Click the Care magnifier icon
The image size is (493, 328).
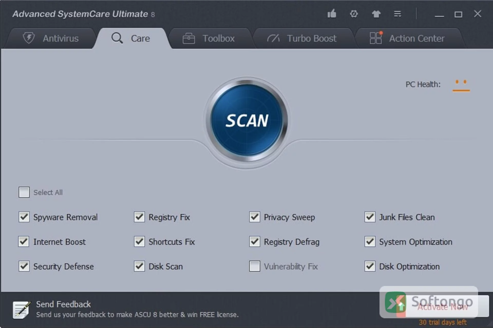[x=117, y=38]
